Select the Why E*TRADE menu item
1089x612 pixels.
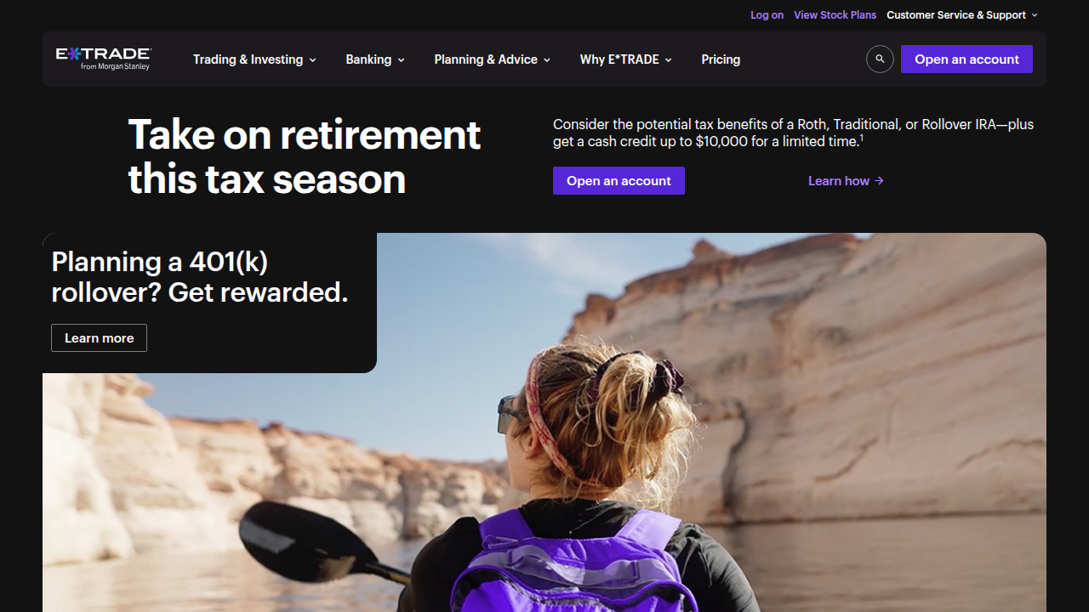(626, 59)
